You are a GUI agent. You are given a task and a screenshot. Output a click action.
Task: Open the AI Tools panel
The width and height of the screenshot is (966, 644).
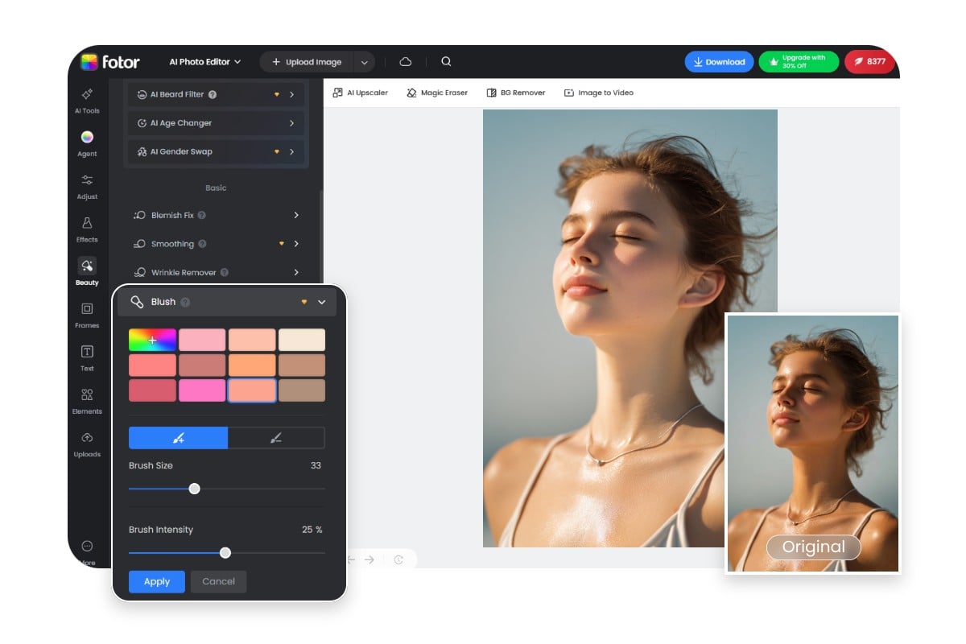(x=86, y=100)
